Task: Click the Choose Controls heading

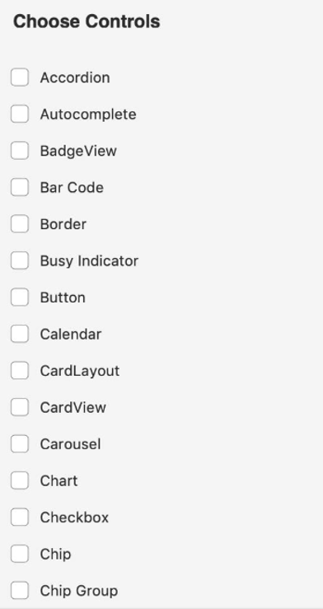Action: click(x=87, y=21)
